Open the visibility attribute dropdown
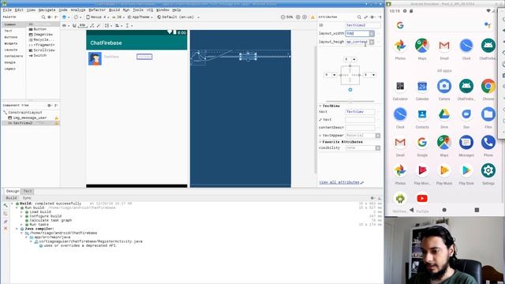 pyautogui.click(x=378, y=148)
